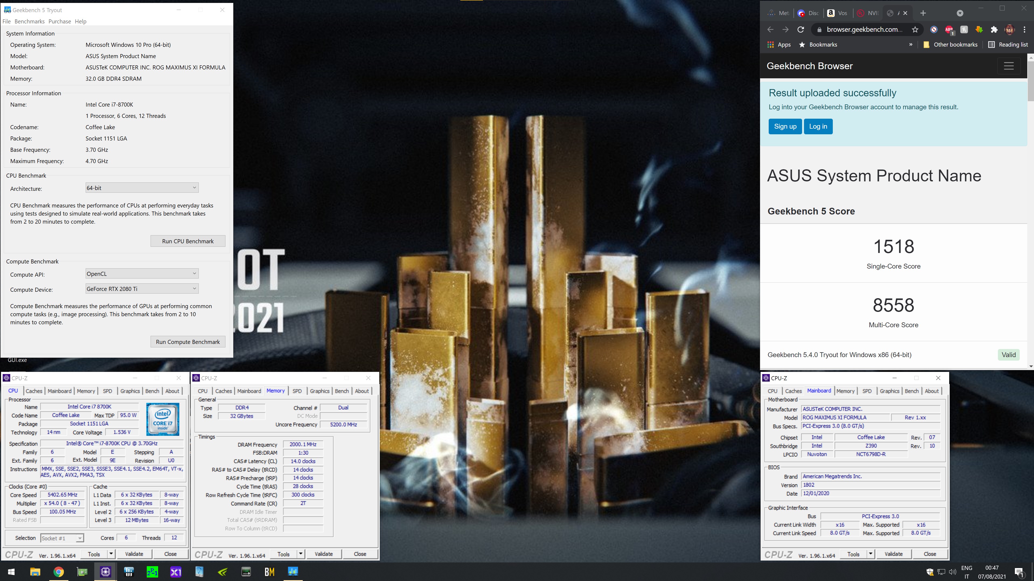This screenshot has height=581, width=1034.
Task: Open the MEM test taskbar icon
Action: coord(246,572)
